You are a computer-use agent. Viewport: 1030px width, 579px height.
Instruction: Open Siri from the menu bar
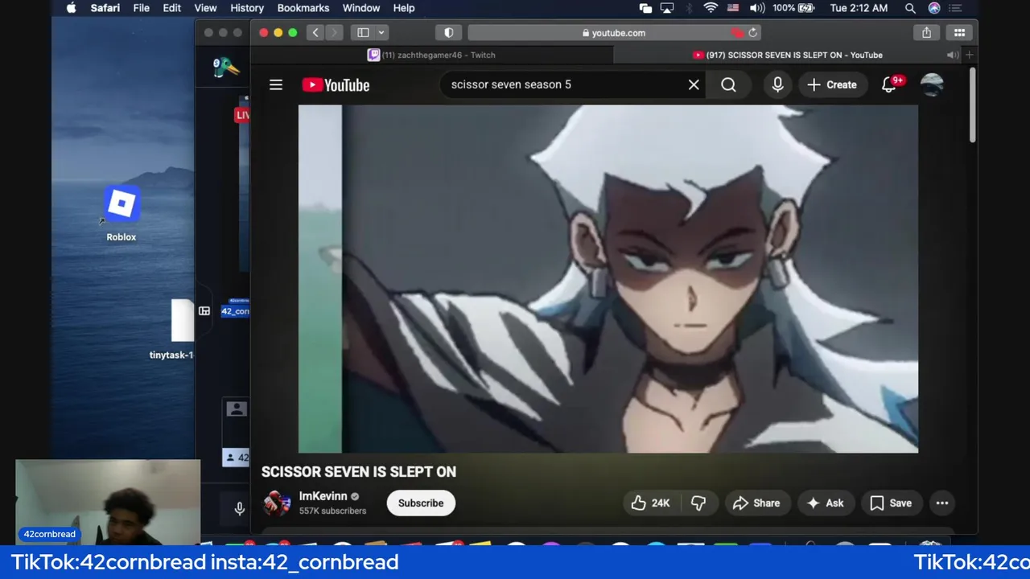coord(933,8)
